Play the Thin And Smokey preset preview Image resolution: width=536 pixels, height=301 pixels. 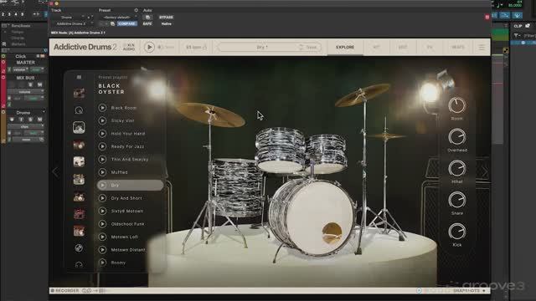(102, 160)
